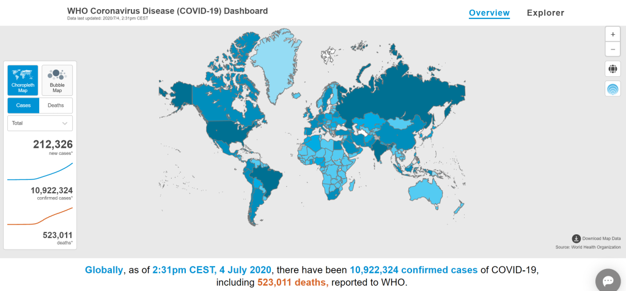
Task: Click 'Source: World Health Organization' text
Action: pos(588,247)
